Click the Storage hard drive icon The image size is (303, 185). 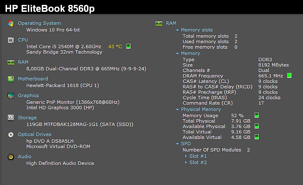(x=11, y=118)
